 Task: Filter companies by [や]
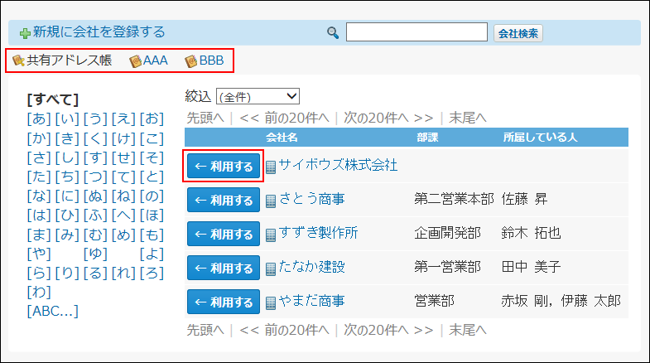point(39,254)
